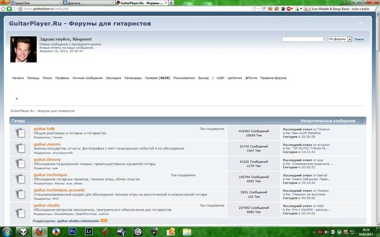Click the EN language indicator in the tray
380x237 pixels.
pos(320,232)
